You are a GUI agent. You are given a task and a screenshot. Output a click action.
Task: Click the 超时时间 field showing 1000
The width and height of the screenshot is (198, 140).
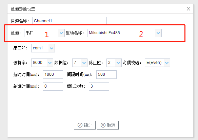point(53,74)
